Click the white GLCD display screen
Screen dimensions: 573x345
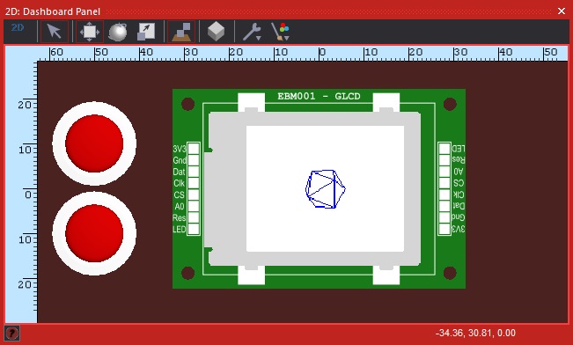(325, 188)
